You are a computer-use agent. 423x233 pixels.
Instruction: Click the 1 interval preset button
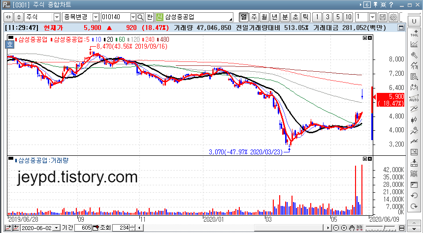(317, 17)
